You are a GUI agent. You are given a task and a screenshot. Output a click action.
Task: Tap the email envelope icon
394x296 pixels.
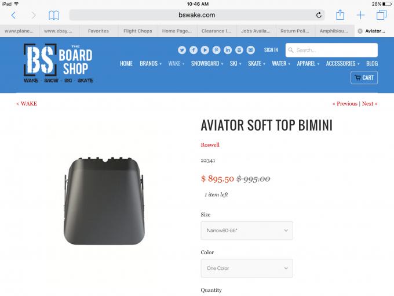tap(250, 50)
